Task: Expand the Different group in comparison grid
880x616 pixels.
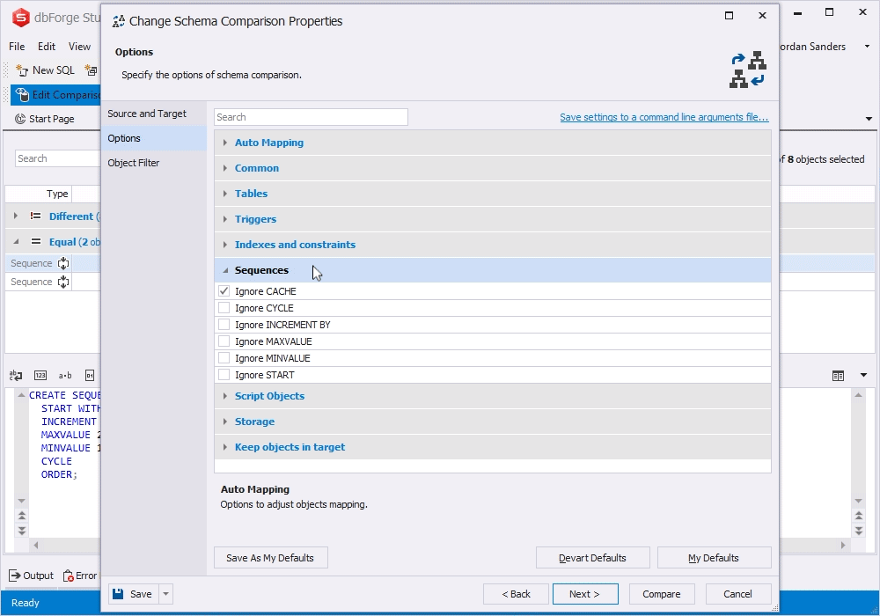Action: pyautogui.click(x=16, y=216)
